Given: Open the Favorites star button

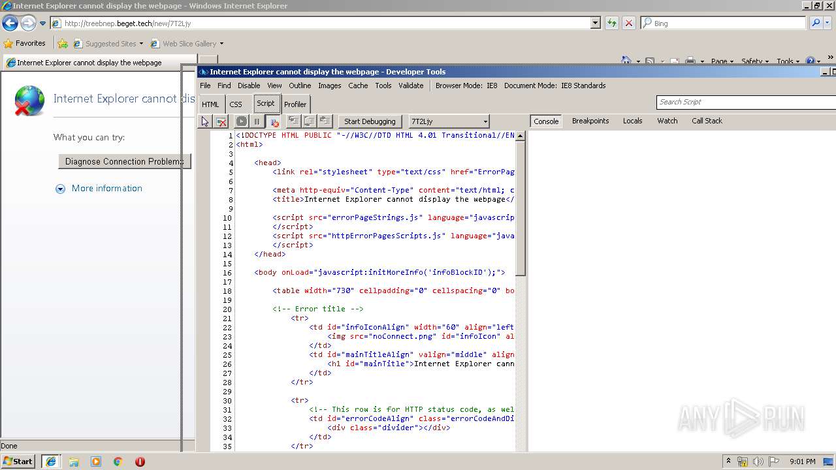Looking at the screenshot, I should click(25, 44).
